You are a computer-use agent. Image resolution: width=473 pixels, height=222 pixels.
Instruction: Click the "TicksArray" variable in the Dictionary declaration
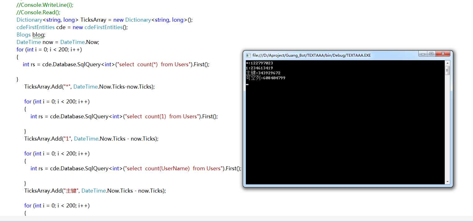click(93, 20)
